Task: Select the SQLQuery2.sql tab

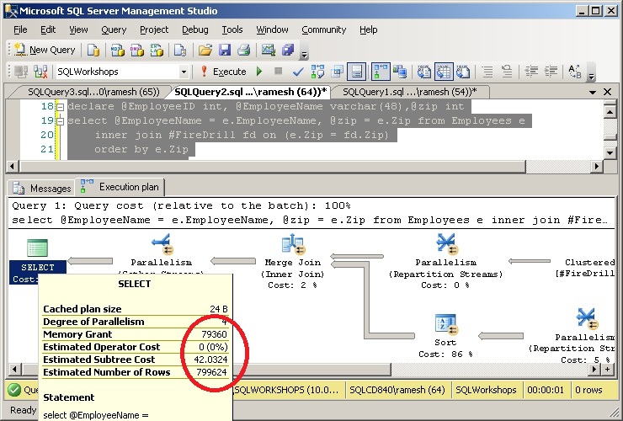Action: click(x=250, y=92)
